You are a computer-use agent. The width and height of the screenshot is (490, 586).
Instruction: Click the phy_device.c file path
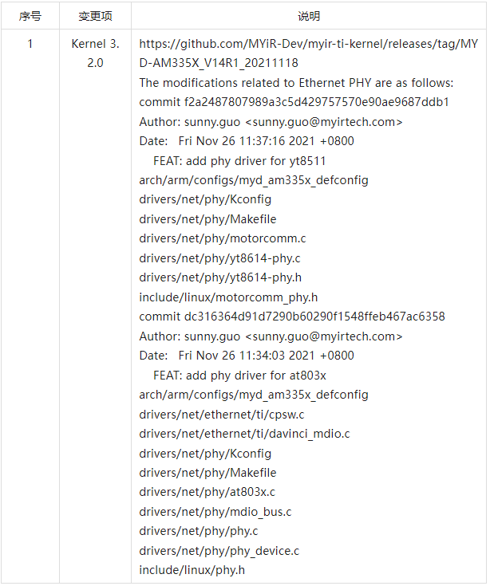click(x=219, y=551)
